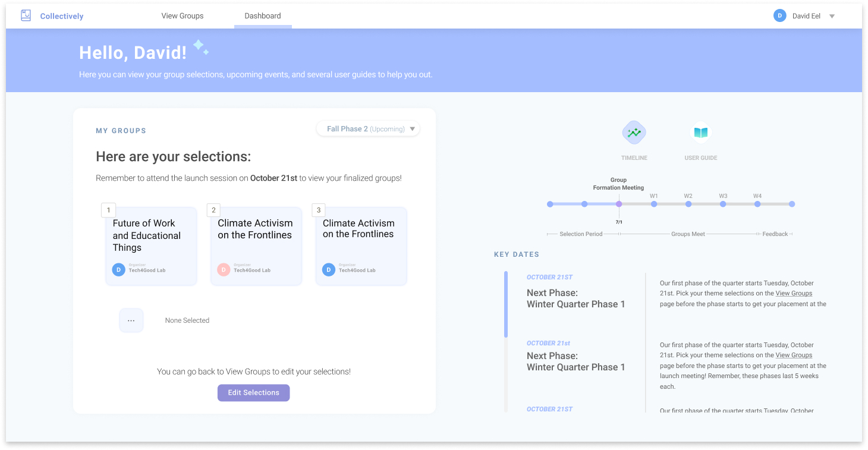Click the W1 timeline point
The width and height of the screenshot is (868, 450).
(654, 204)
